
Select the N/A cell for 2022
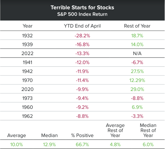(137, 54)
